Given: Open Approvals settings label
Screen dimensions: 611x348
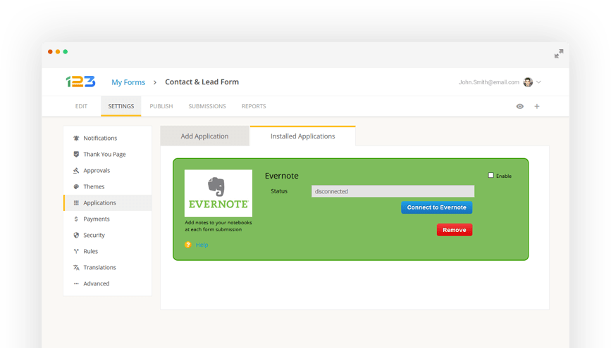Looking at the screenshot, I should (97, 170).
